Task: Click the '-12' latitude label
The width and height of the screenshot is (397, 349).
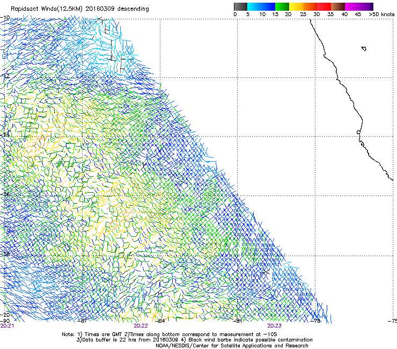Action: (x=5, y=76)
